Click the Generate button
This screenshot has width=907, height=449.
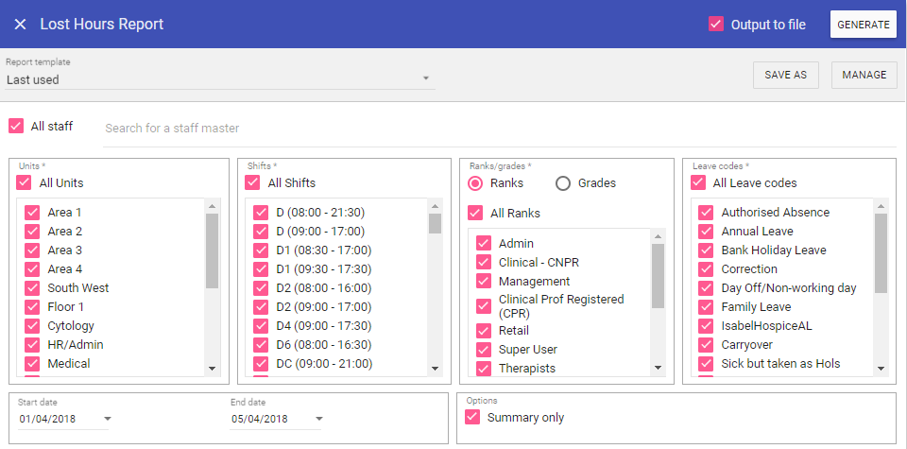pyautogui.click(x=863, y=25)
